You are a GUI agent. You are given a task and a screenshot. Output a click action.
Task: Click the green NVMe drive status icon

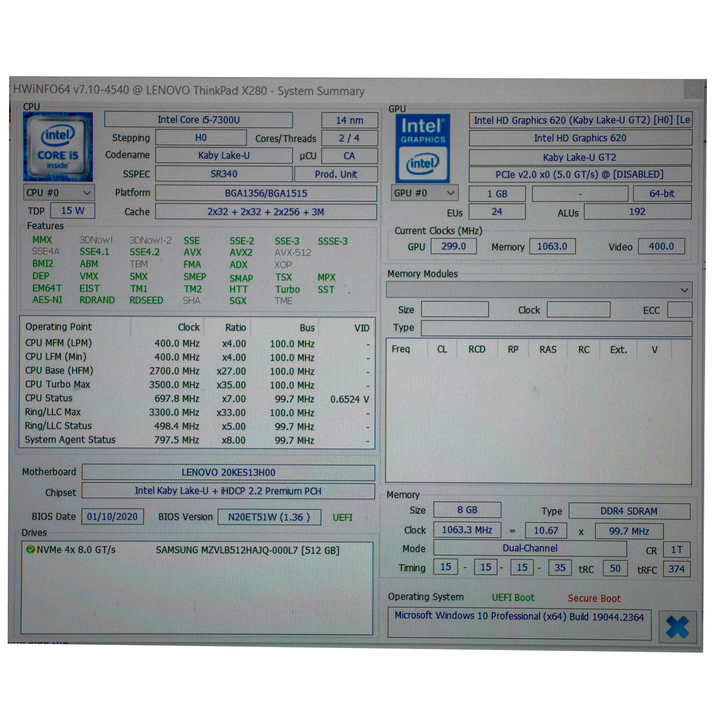point(30,550)
